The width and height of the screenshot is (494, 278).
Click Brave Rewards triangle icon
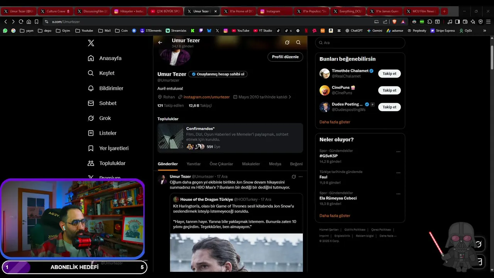click(403, 22)
